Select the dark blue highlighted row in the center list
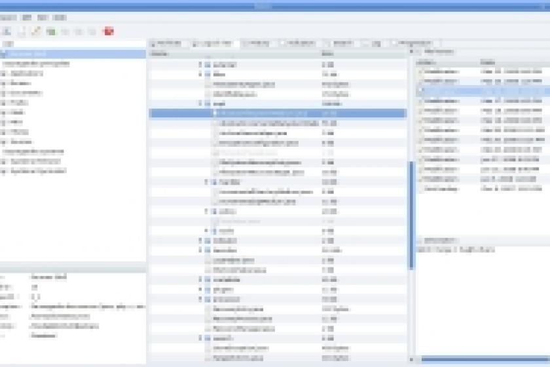The width and height of the screenshot is (550, 367). (x=278, y=113)
